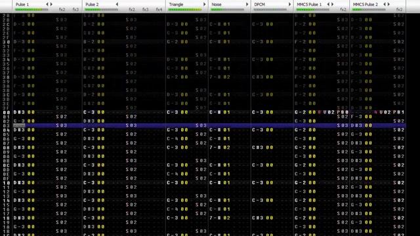Select row number 10 in the row index
Viewport: 420px width, 236px height.
7,183
